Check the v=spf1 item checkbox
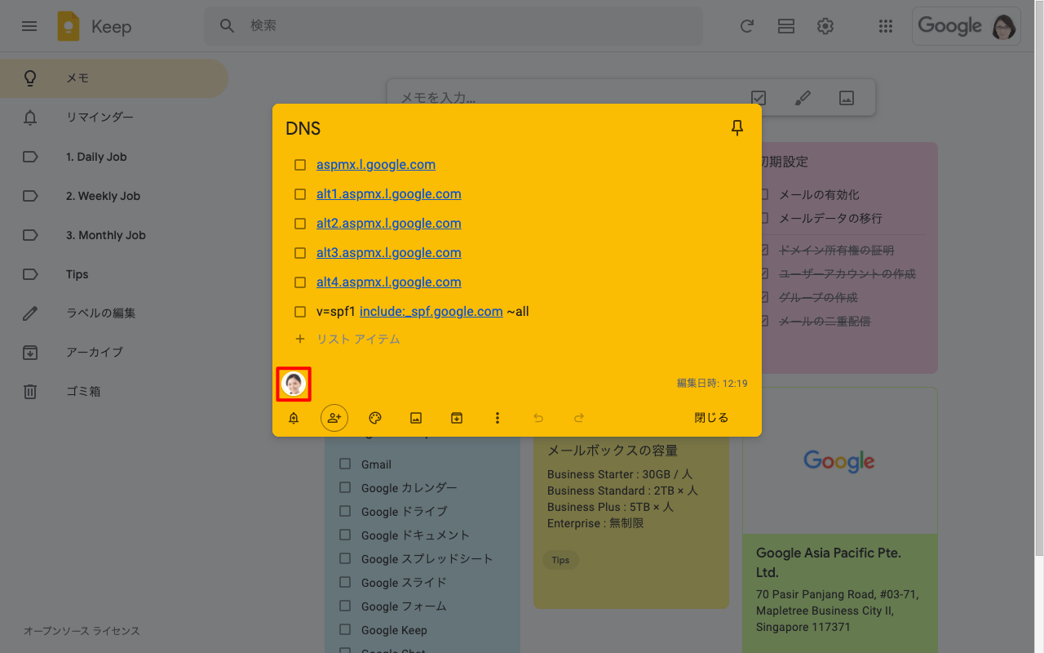1044x653 pixels. pos(300,312)
